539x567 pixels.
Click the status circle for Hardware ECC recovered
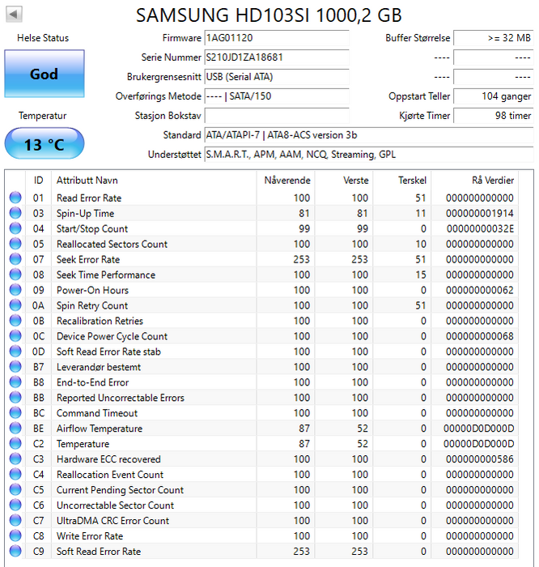(x=15, y=459)
